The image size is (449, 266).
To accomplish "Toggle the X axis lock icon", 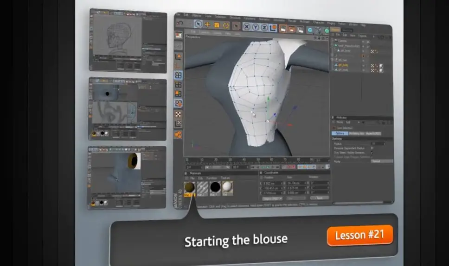I will point(247,27).
